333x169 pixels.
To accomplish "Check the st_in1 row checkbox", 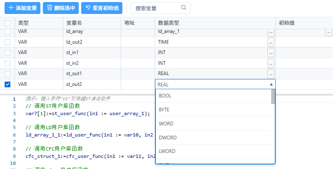I will click(x=7, y=53).
